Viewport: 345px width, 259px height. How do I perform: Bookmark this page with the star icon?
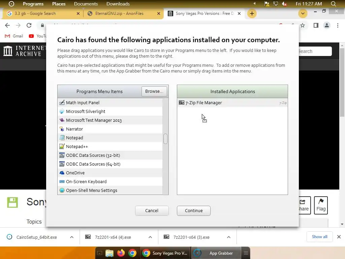303,25
